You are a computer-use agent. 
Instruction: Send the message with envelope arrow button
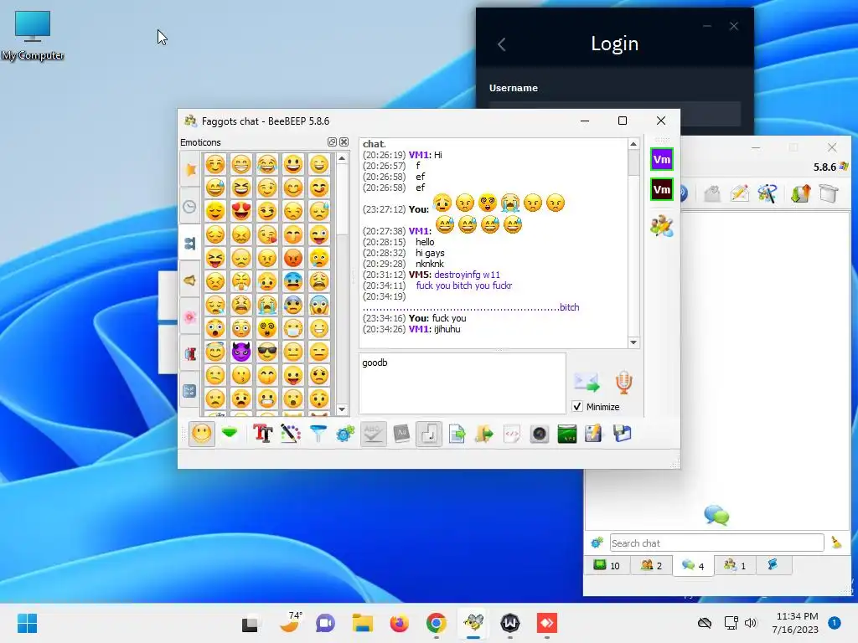(x=587, y=382)
